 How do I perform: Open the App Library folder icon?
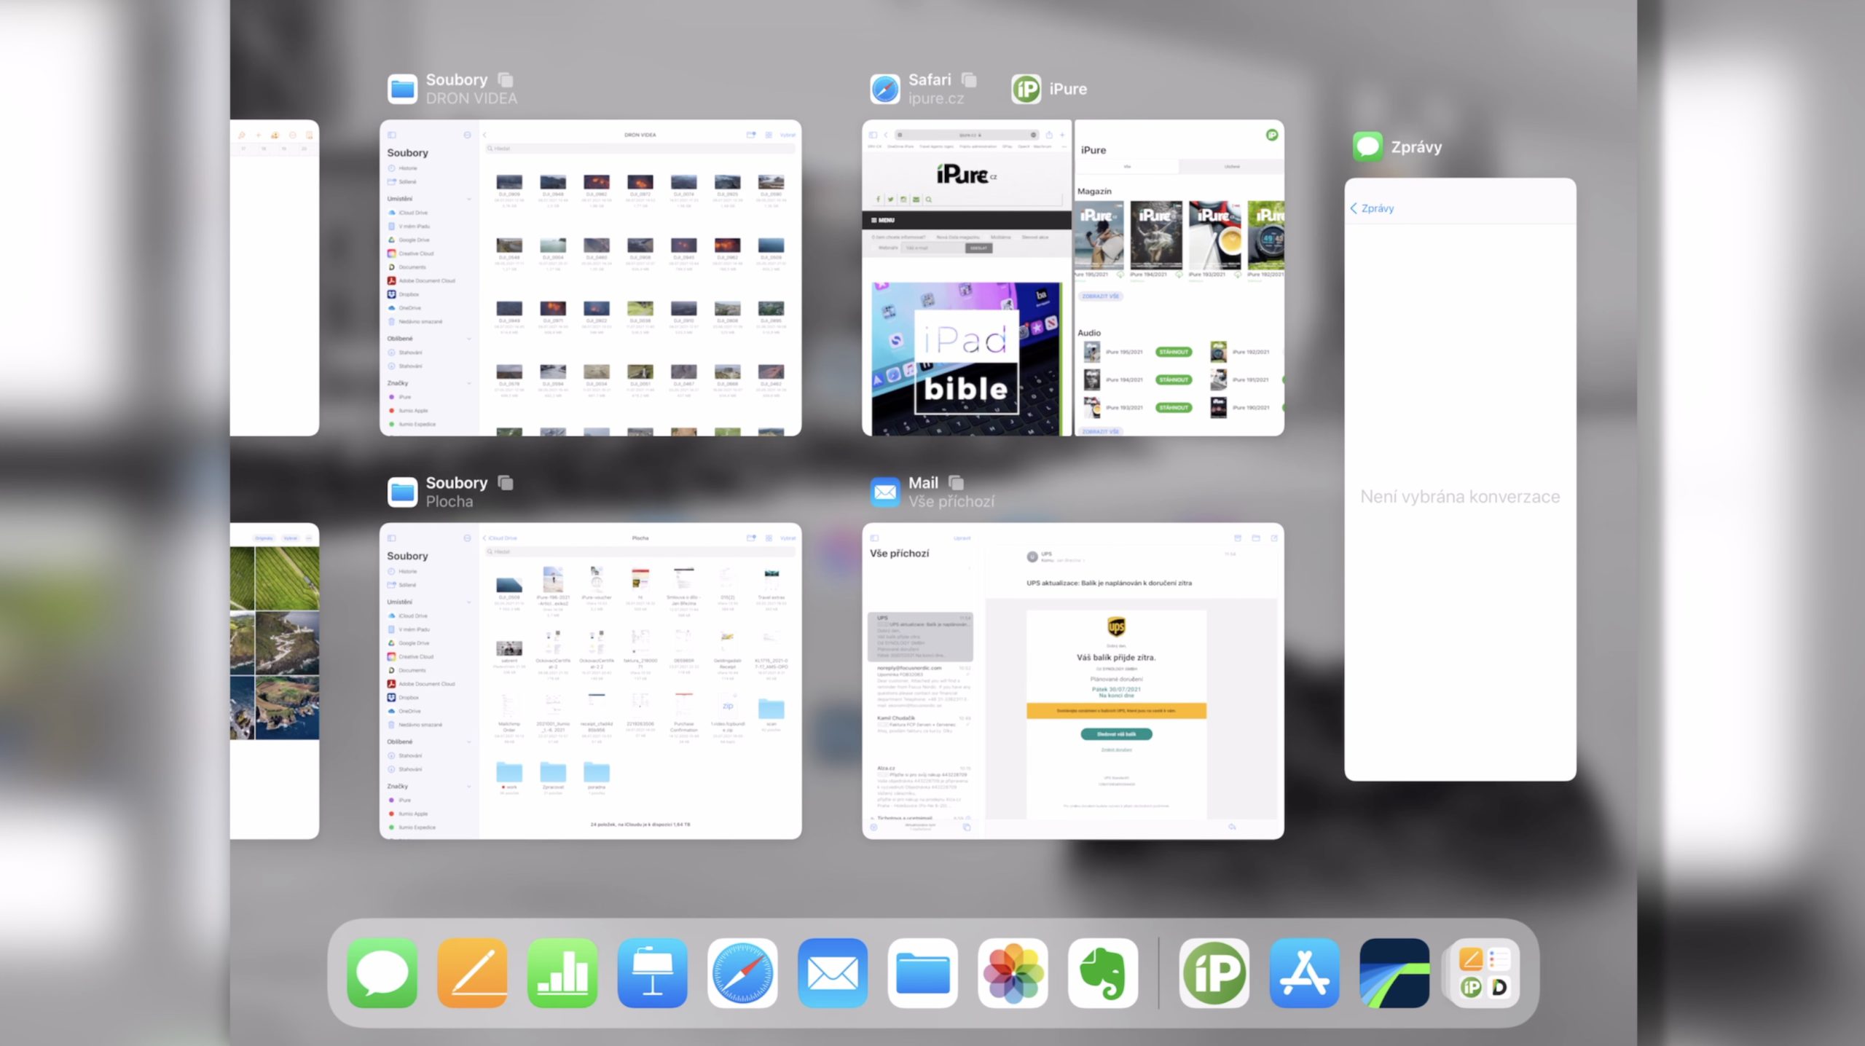click(x=1484, y=972)
